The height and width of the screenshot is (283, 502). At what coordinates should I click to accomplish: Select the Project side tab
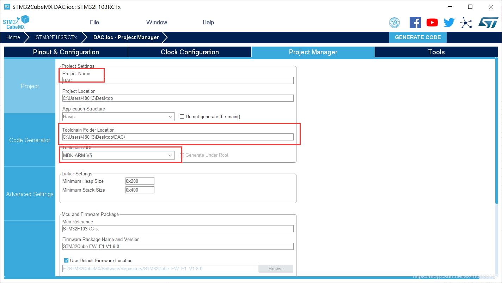click(x=30, y=86)
